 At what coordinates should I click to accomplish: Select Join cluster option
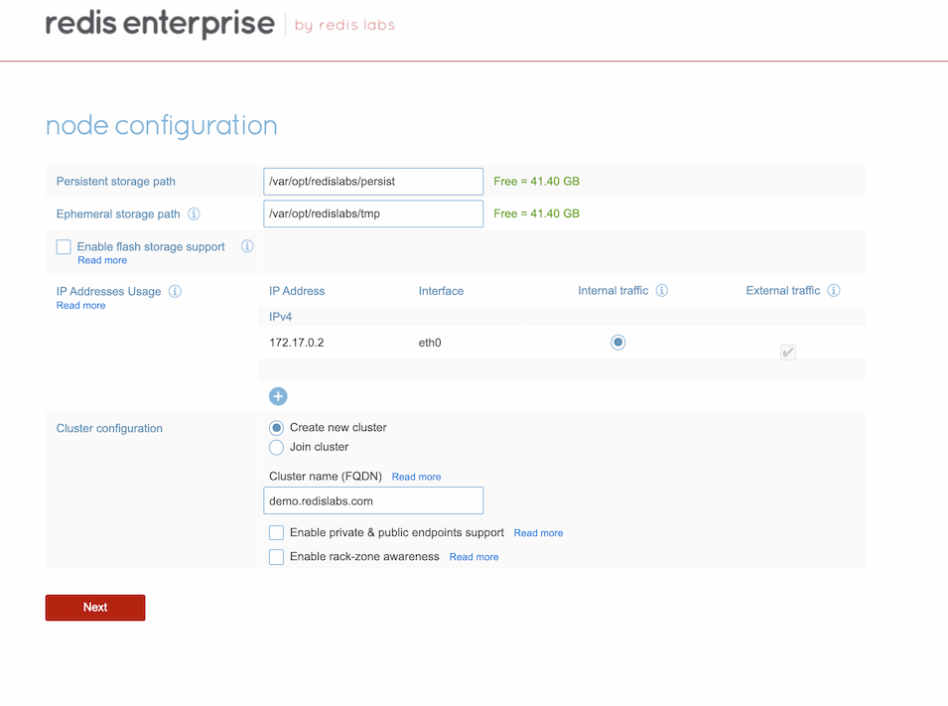276,448
